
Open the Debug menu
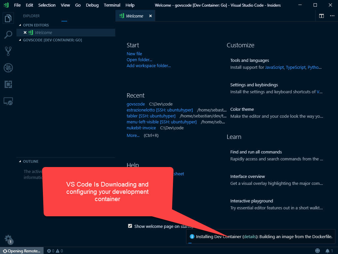coord(92,5)
